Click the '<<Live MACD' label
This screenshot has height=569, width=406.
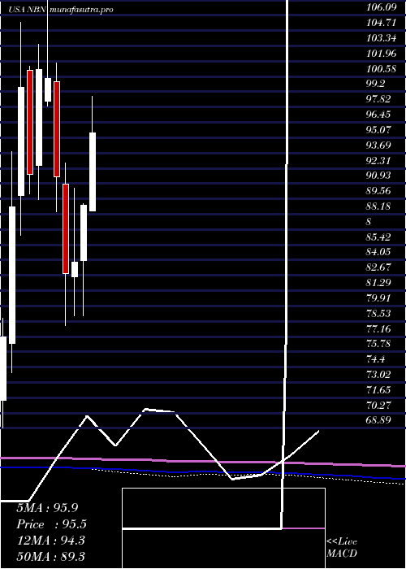[x=342, y=548]
